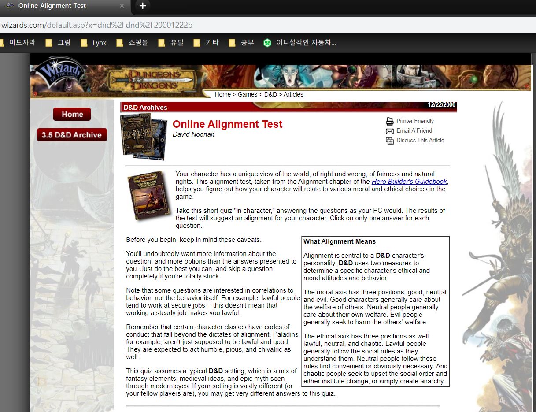Click the What Alignment Means heading
This screenshot has width=536, height=412.
click(x=340, y=241)
